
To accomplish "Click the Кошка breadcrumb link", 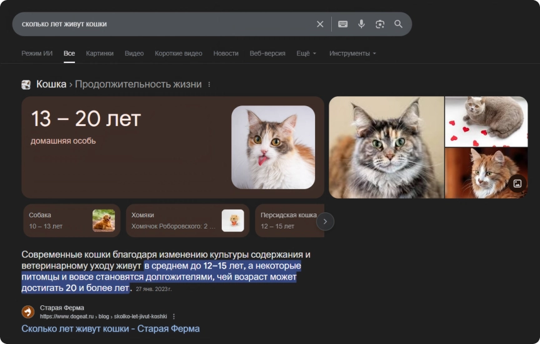I will coord(51,84).
